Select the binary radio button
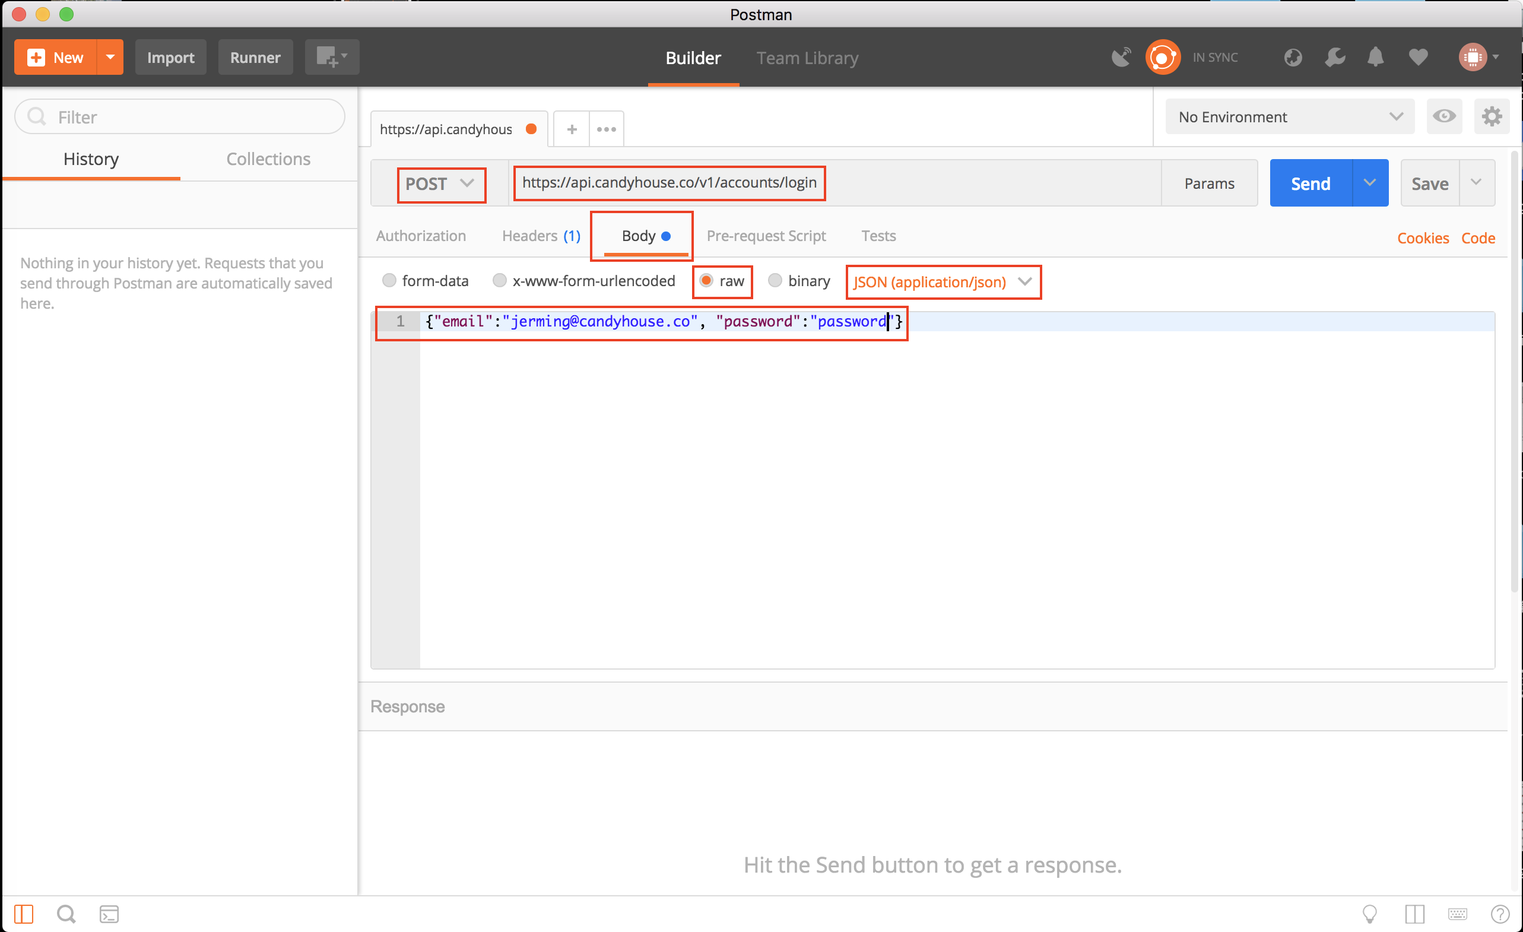The width and height of the screenshot is (1523, 932). tap(775, 281)
